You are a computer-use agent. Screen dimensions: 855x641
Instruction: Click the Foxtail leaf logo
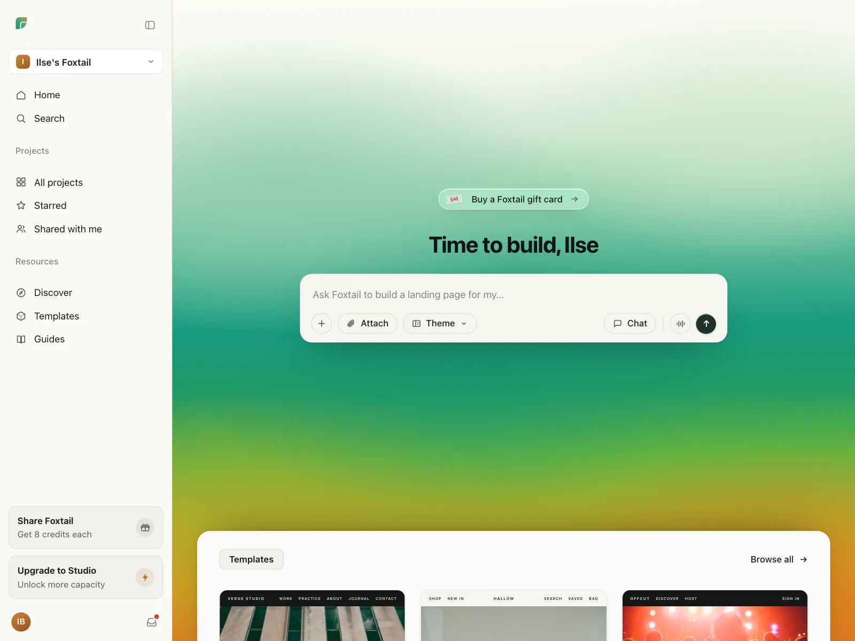click(21, 24)
